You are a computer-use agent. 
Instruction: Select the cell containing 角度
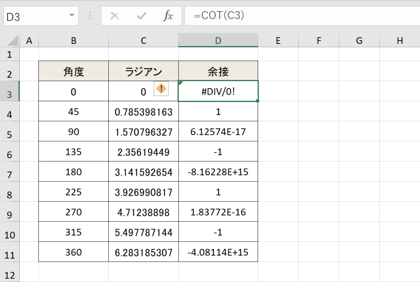73,71
